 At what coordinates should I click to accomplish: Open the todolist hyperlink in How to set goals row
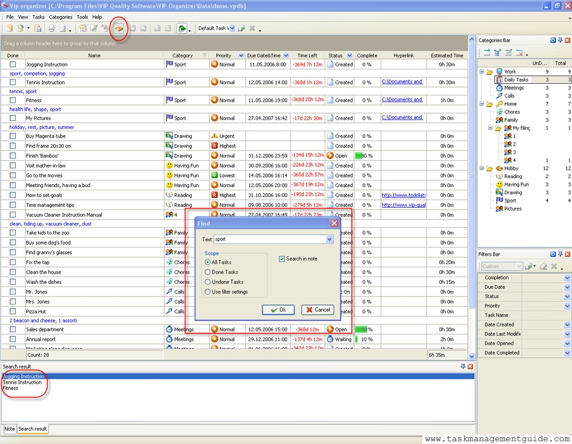pos(403,195)
